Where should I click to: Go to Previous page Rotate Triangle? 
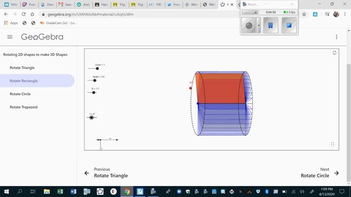click(106, 173)
